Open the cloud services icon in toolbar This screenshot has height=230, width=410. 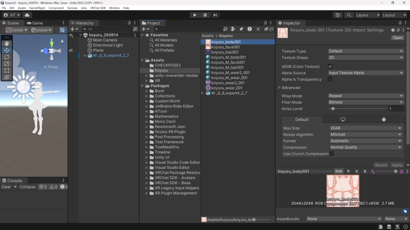click(27, 15)
